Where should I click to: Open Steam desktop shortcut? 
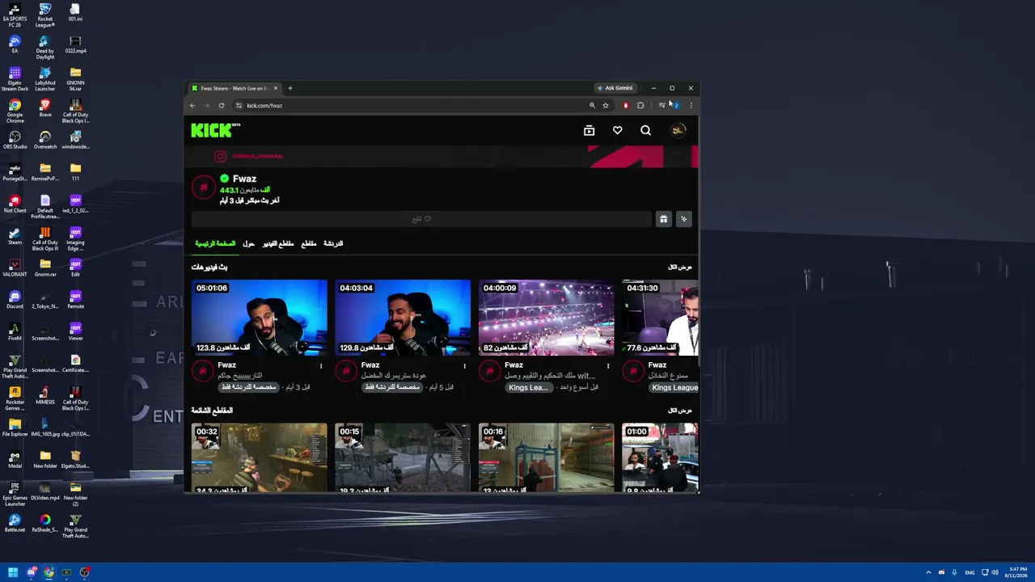coord(15,235)
